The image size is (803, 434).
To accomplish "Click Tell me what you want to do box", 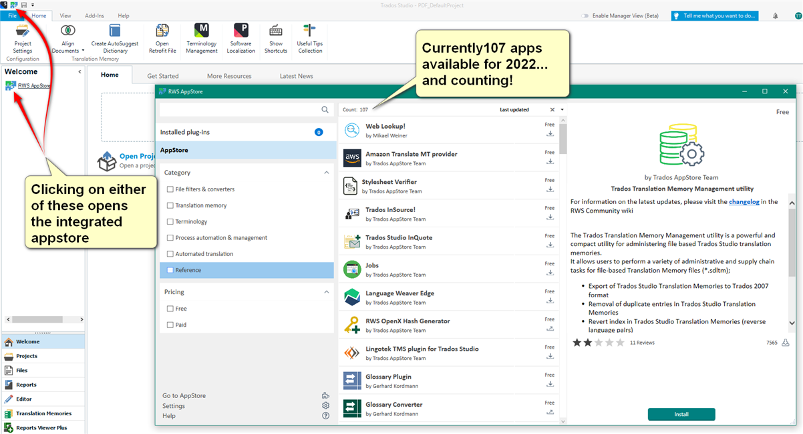I will click(x=715, y=15).
